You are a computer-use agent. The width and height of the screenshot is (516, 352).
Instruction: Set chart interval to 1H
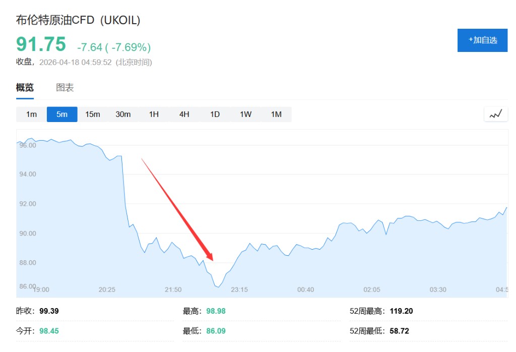tap(154, 114)
